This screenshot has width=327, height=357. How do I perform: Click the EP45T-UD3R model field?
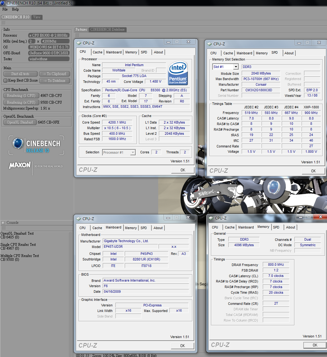point(130,246)
